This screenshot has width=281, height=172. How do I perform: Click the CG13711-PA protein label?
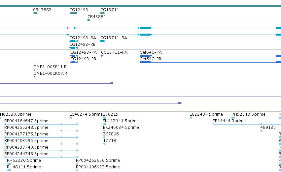tap(114, 52)
